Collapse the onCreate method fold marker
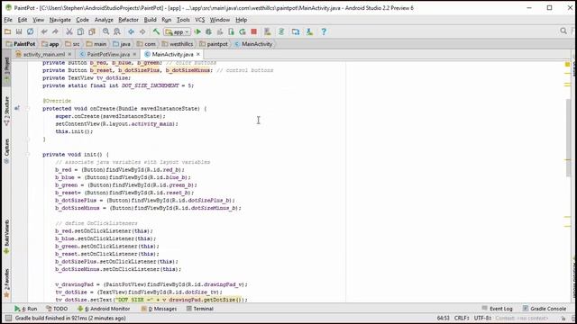577x324 pixels. pyautogui.click(x=28, y=109)
